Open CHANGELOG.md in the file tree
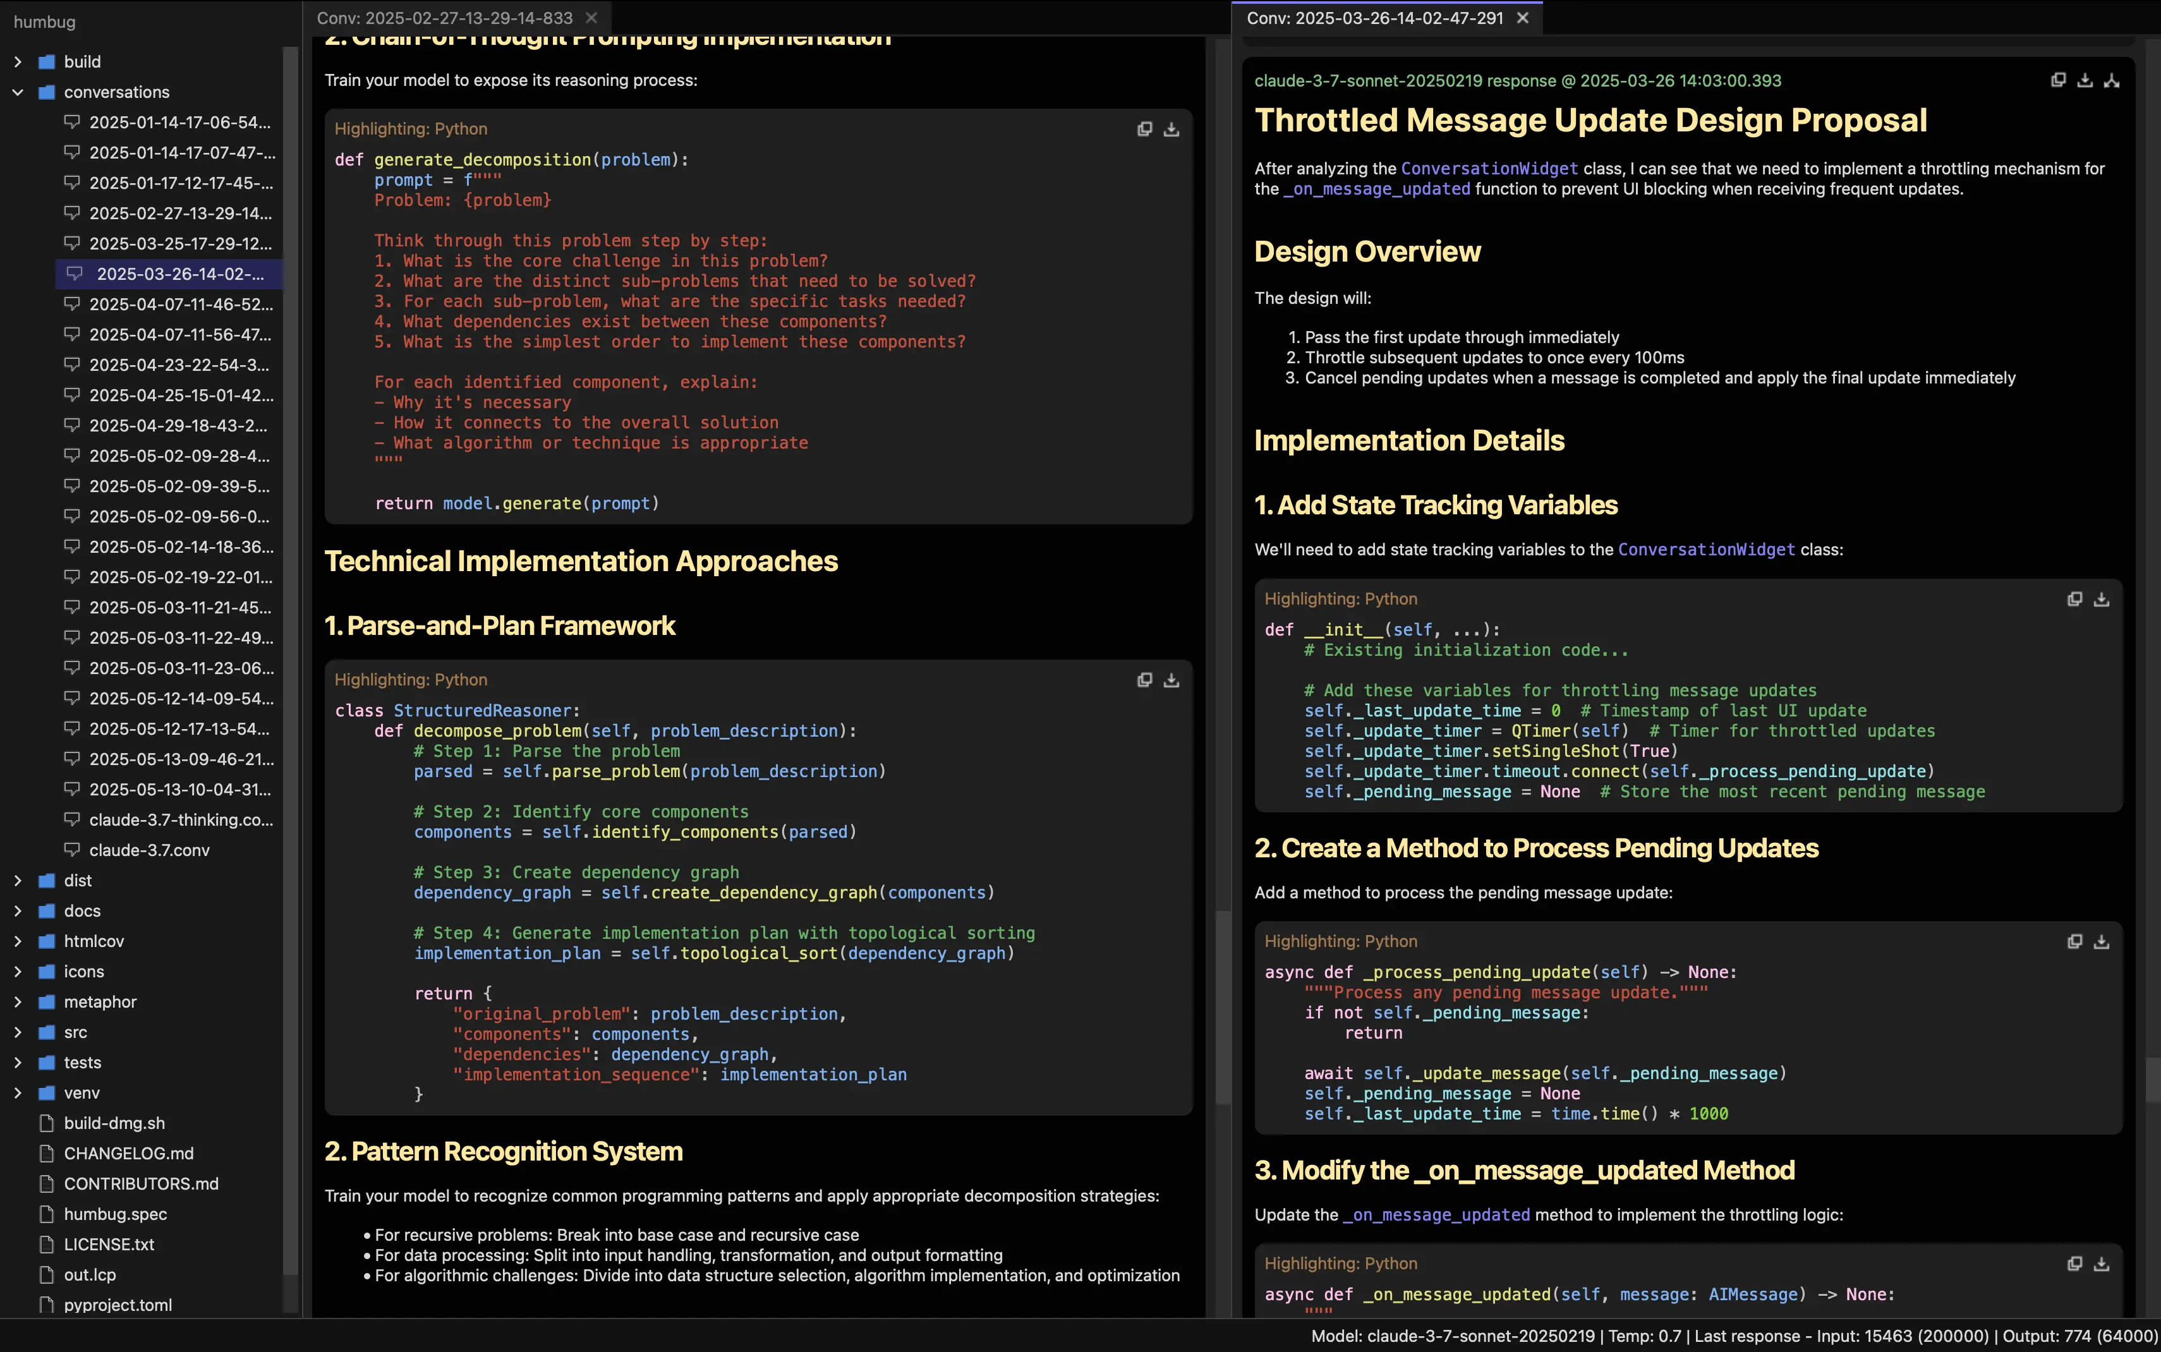Screen dimensions: 2161x1352 [129, 1154]
